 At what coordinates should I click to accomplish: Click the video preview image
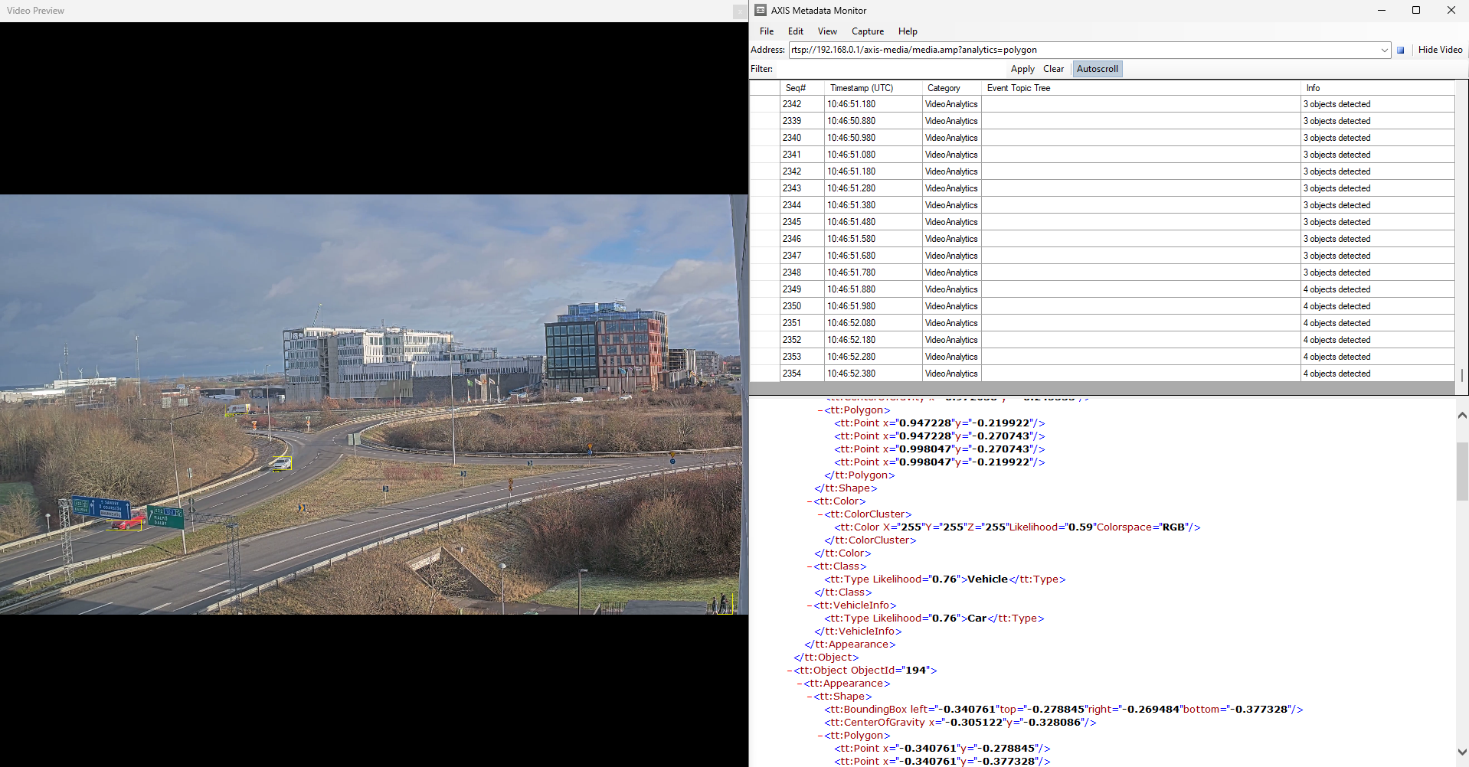374,404
